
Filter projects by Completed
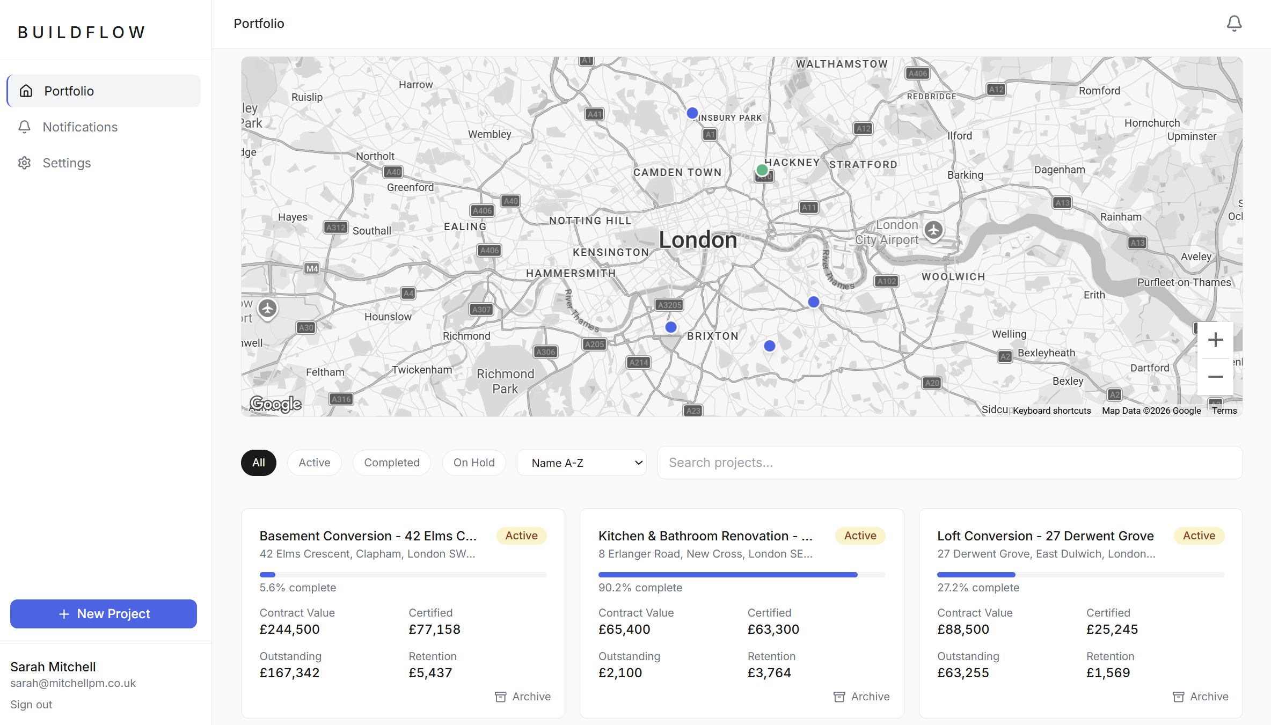pos(392,463)
